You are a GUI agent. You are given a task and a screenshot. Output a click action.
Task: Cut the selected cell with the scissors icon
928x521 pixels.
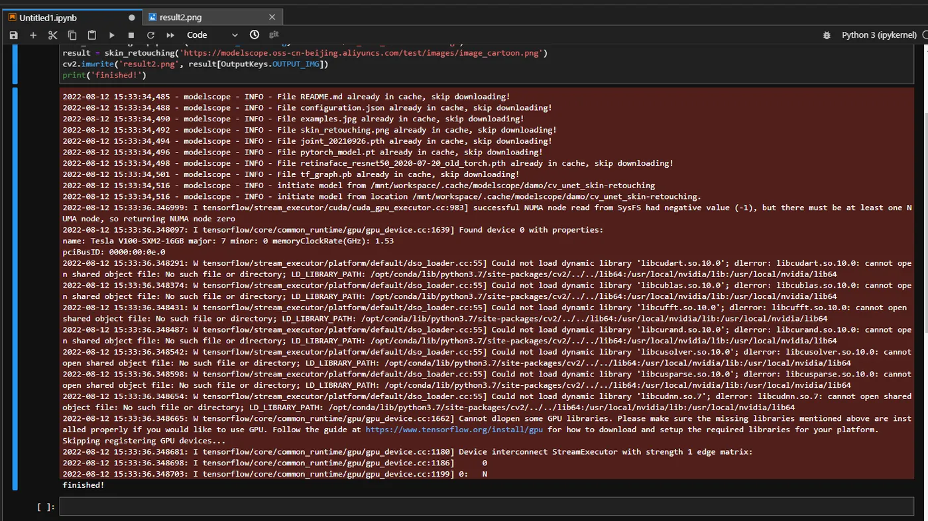coord(53,35)
